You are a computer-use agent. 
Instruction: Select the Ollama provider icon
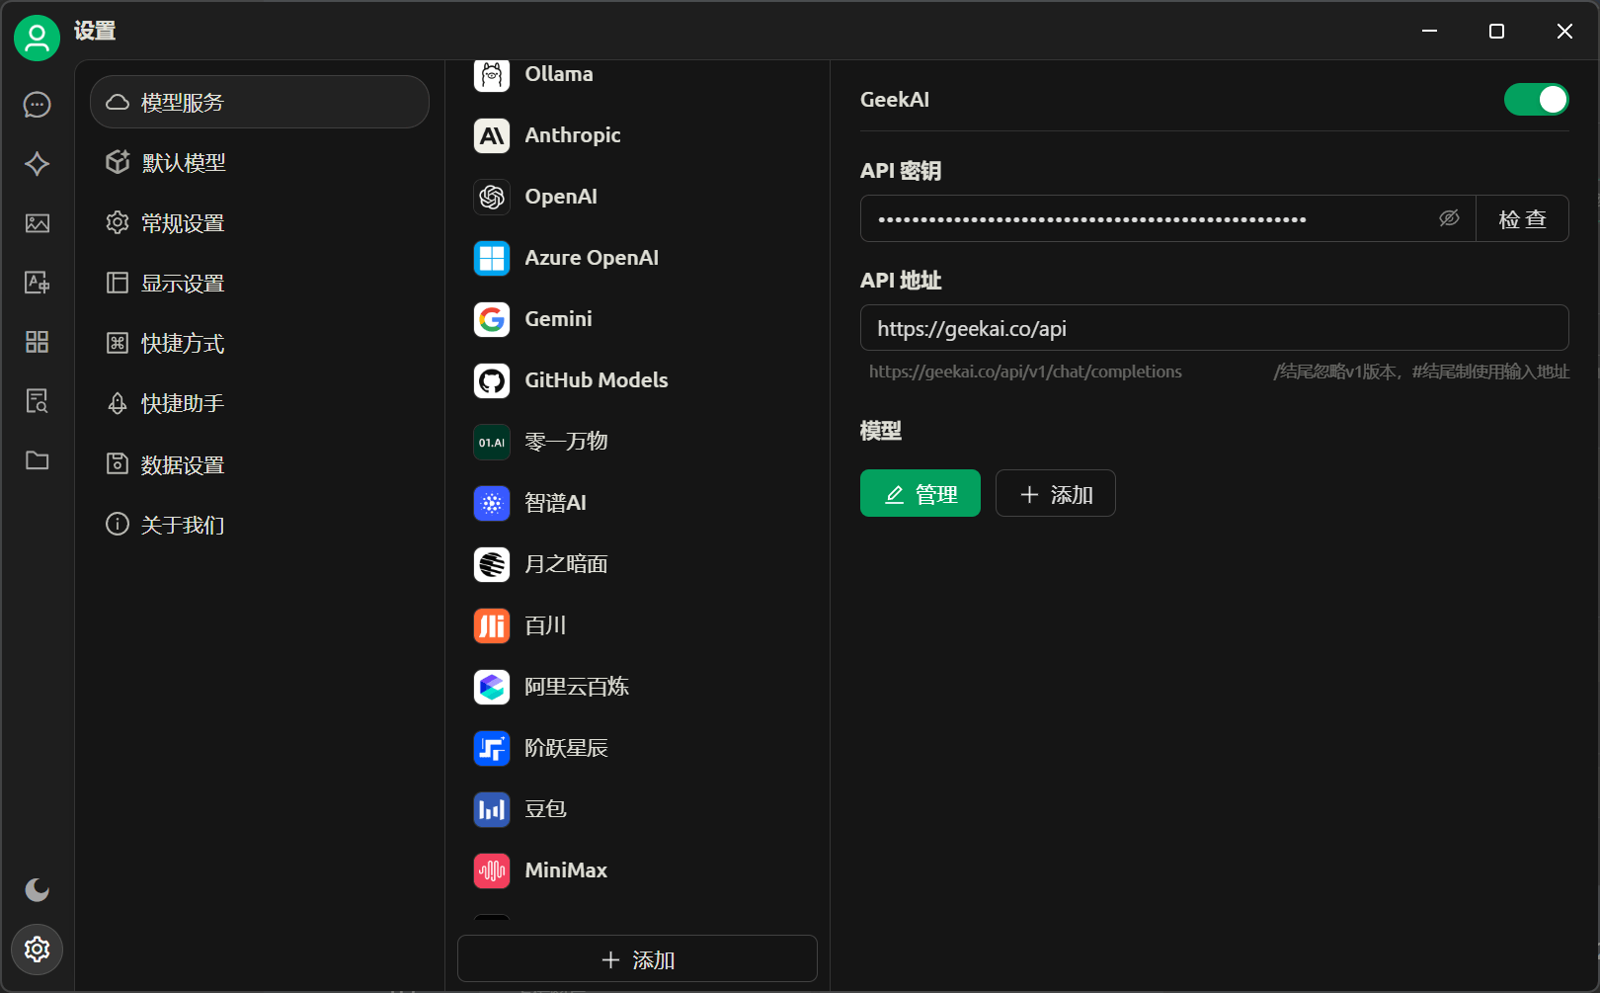click(x=492, y=74)
